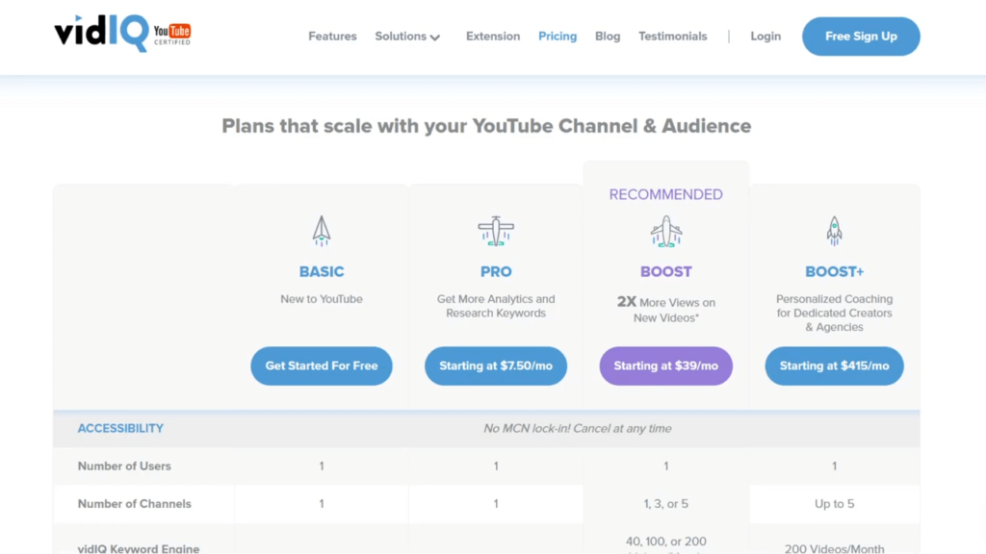Expand the Solutions dropdown menu

407,37
